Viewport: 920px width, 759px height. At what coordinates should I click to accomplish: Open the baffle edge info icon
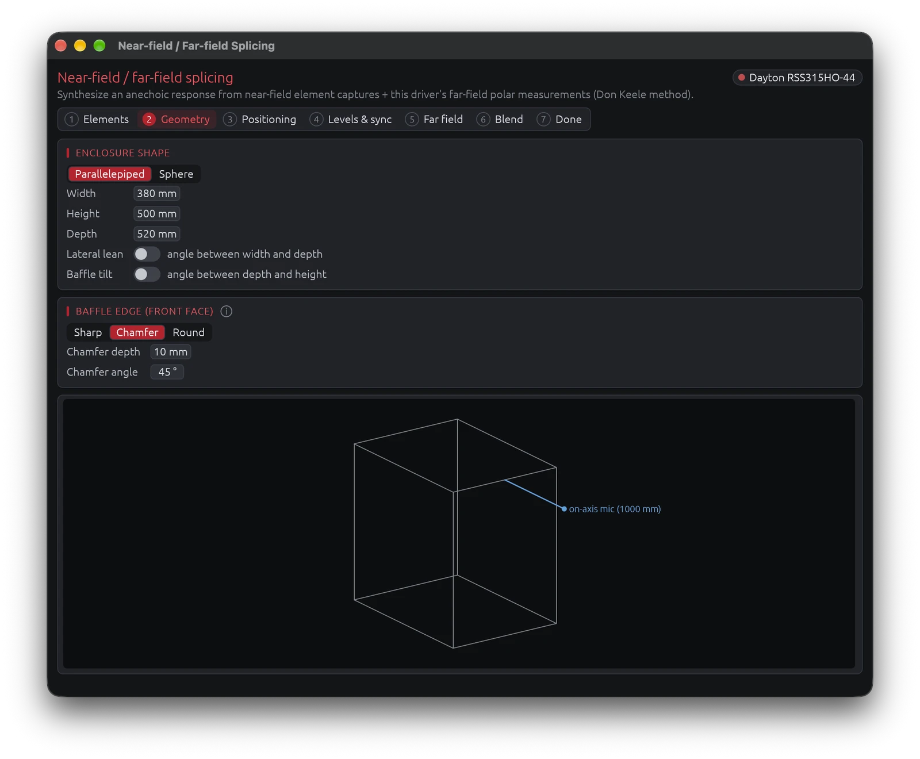coord(227,311)
